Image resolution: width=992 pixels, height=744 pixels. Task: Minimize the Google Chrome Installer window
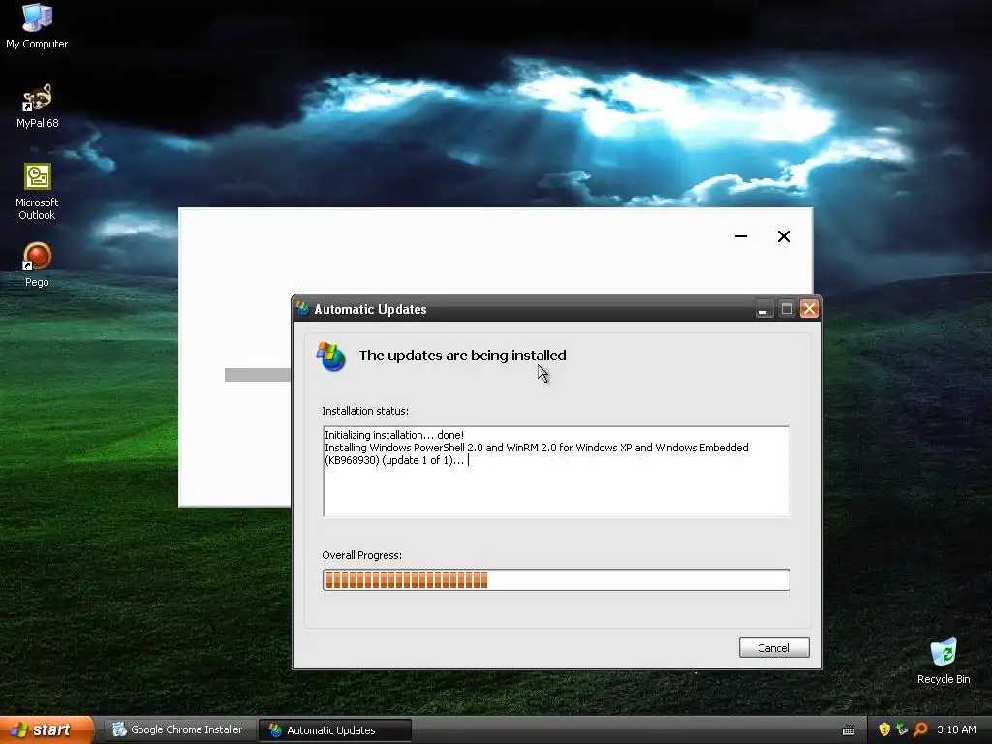(741, 236)
